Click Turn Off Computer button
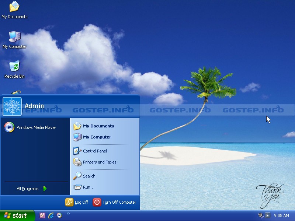The height and width of the screenshot is (221, 295). [115, 202]
